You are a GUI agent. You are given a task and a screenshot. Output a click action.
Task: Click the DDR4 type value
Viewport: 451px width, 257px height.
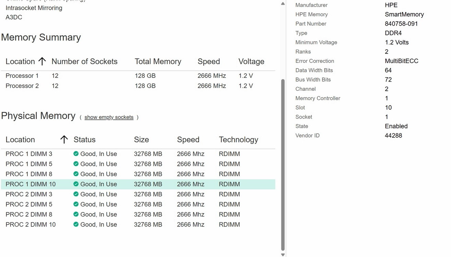[393, 33]
